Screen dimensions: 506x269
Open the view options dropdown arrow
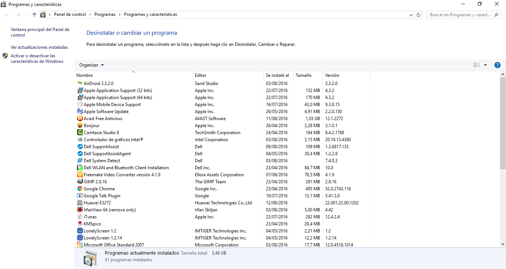pos(485,65)
